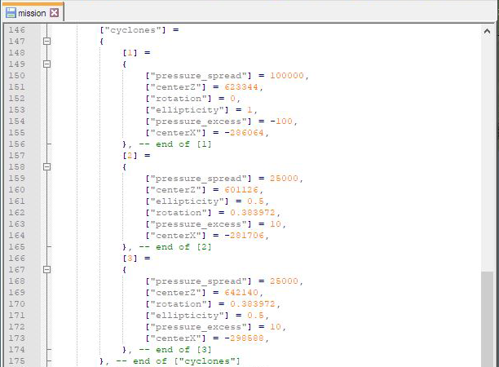Click the ["cyclones"] key on line 146
Image resolution: width=499 pixels, height=367 pixels.
point(133,30)
